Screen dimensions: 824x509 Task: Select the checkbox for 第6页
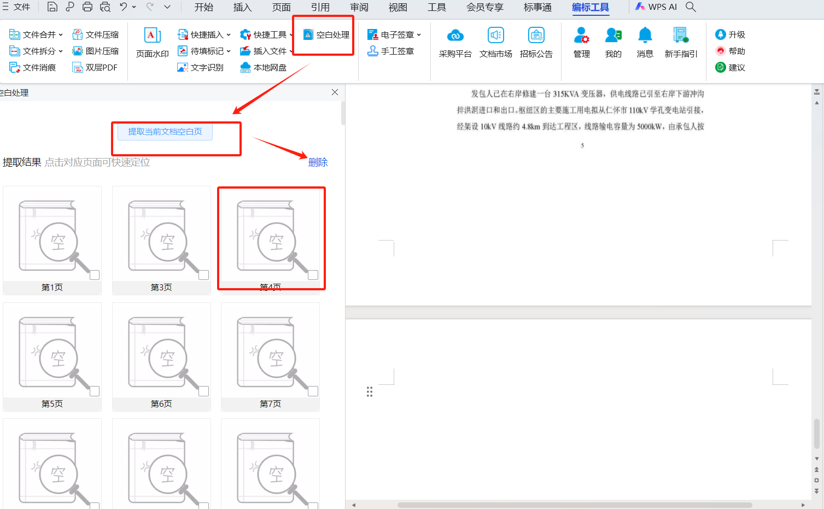click(x=204, y=391)
